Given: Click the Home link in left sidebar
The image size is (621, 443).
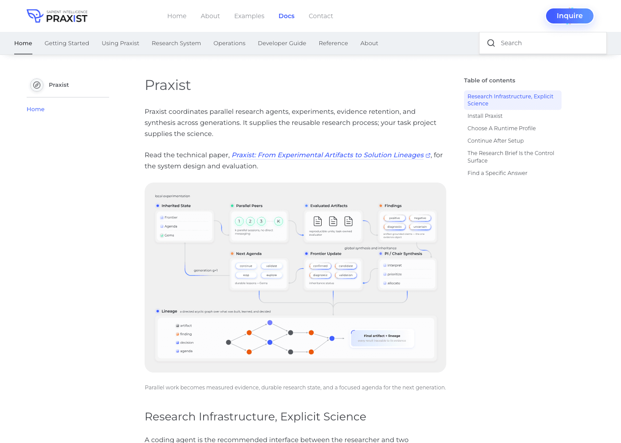Looking at the screenshot, I should tap(35, 109).
